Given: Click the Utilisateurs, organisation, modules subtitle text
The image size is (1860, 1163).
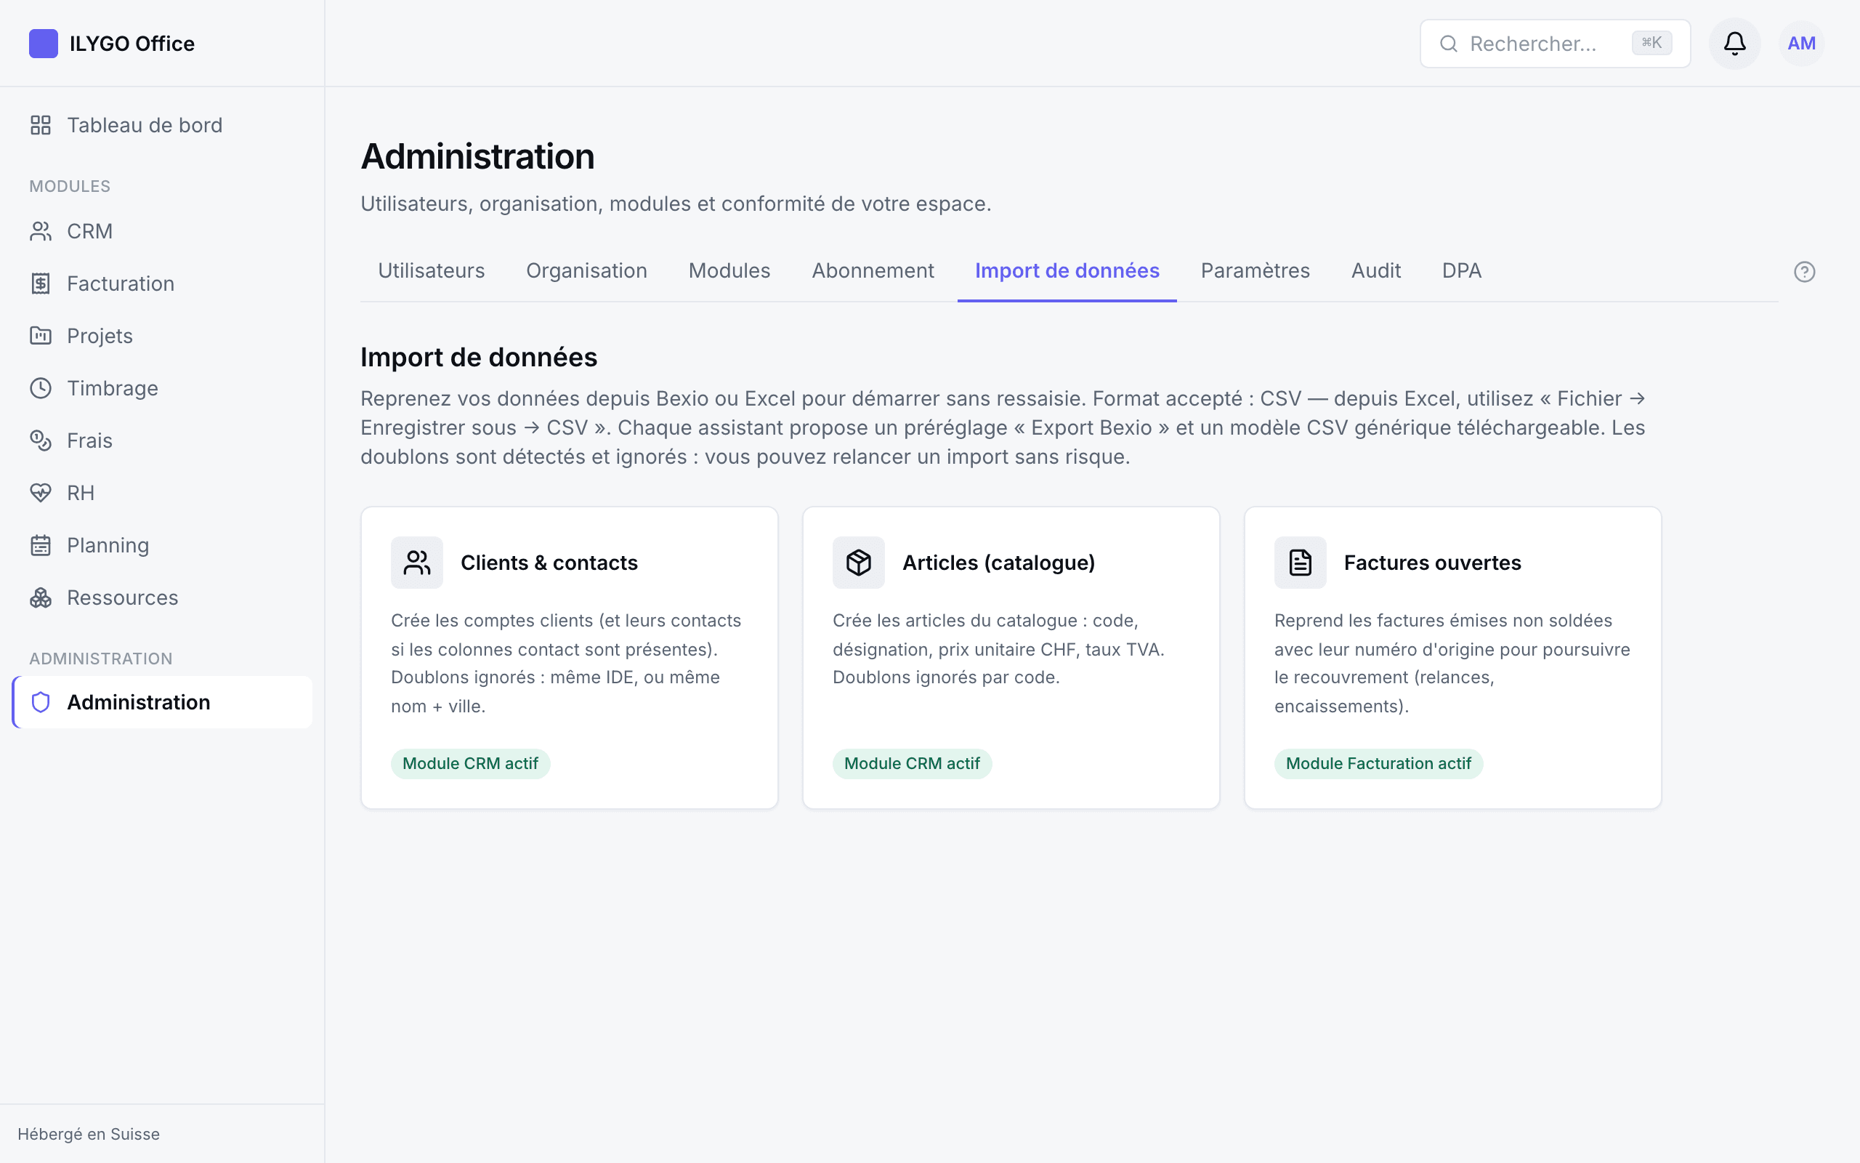Looking at the screenshot, I should click(676, 203).
